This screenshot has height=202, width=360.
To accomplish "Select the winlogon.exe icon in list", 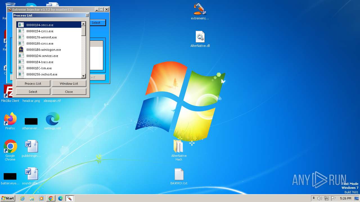I will 21,49.
